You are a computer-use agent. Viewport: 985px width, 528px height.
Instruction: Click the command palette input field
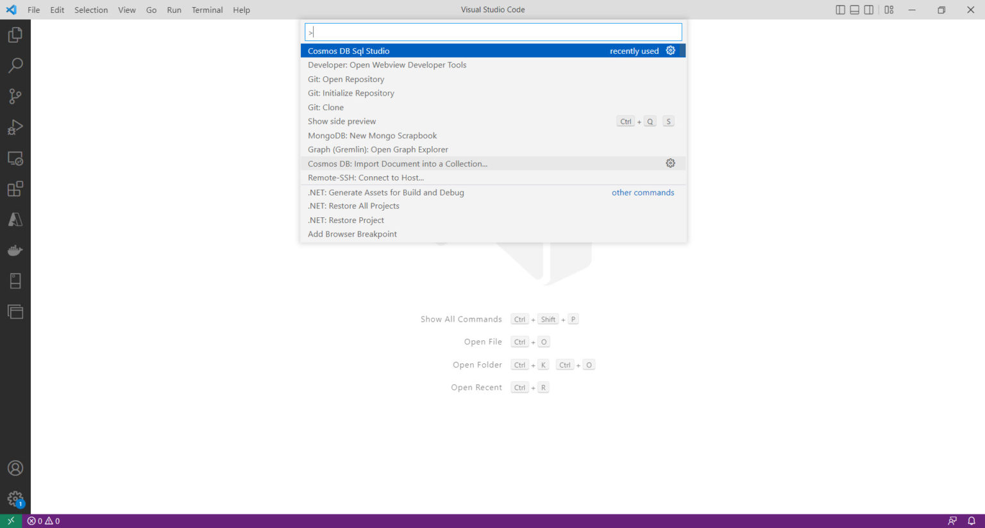493,32
